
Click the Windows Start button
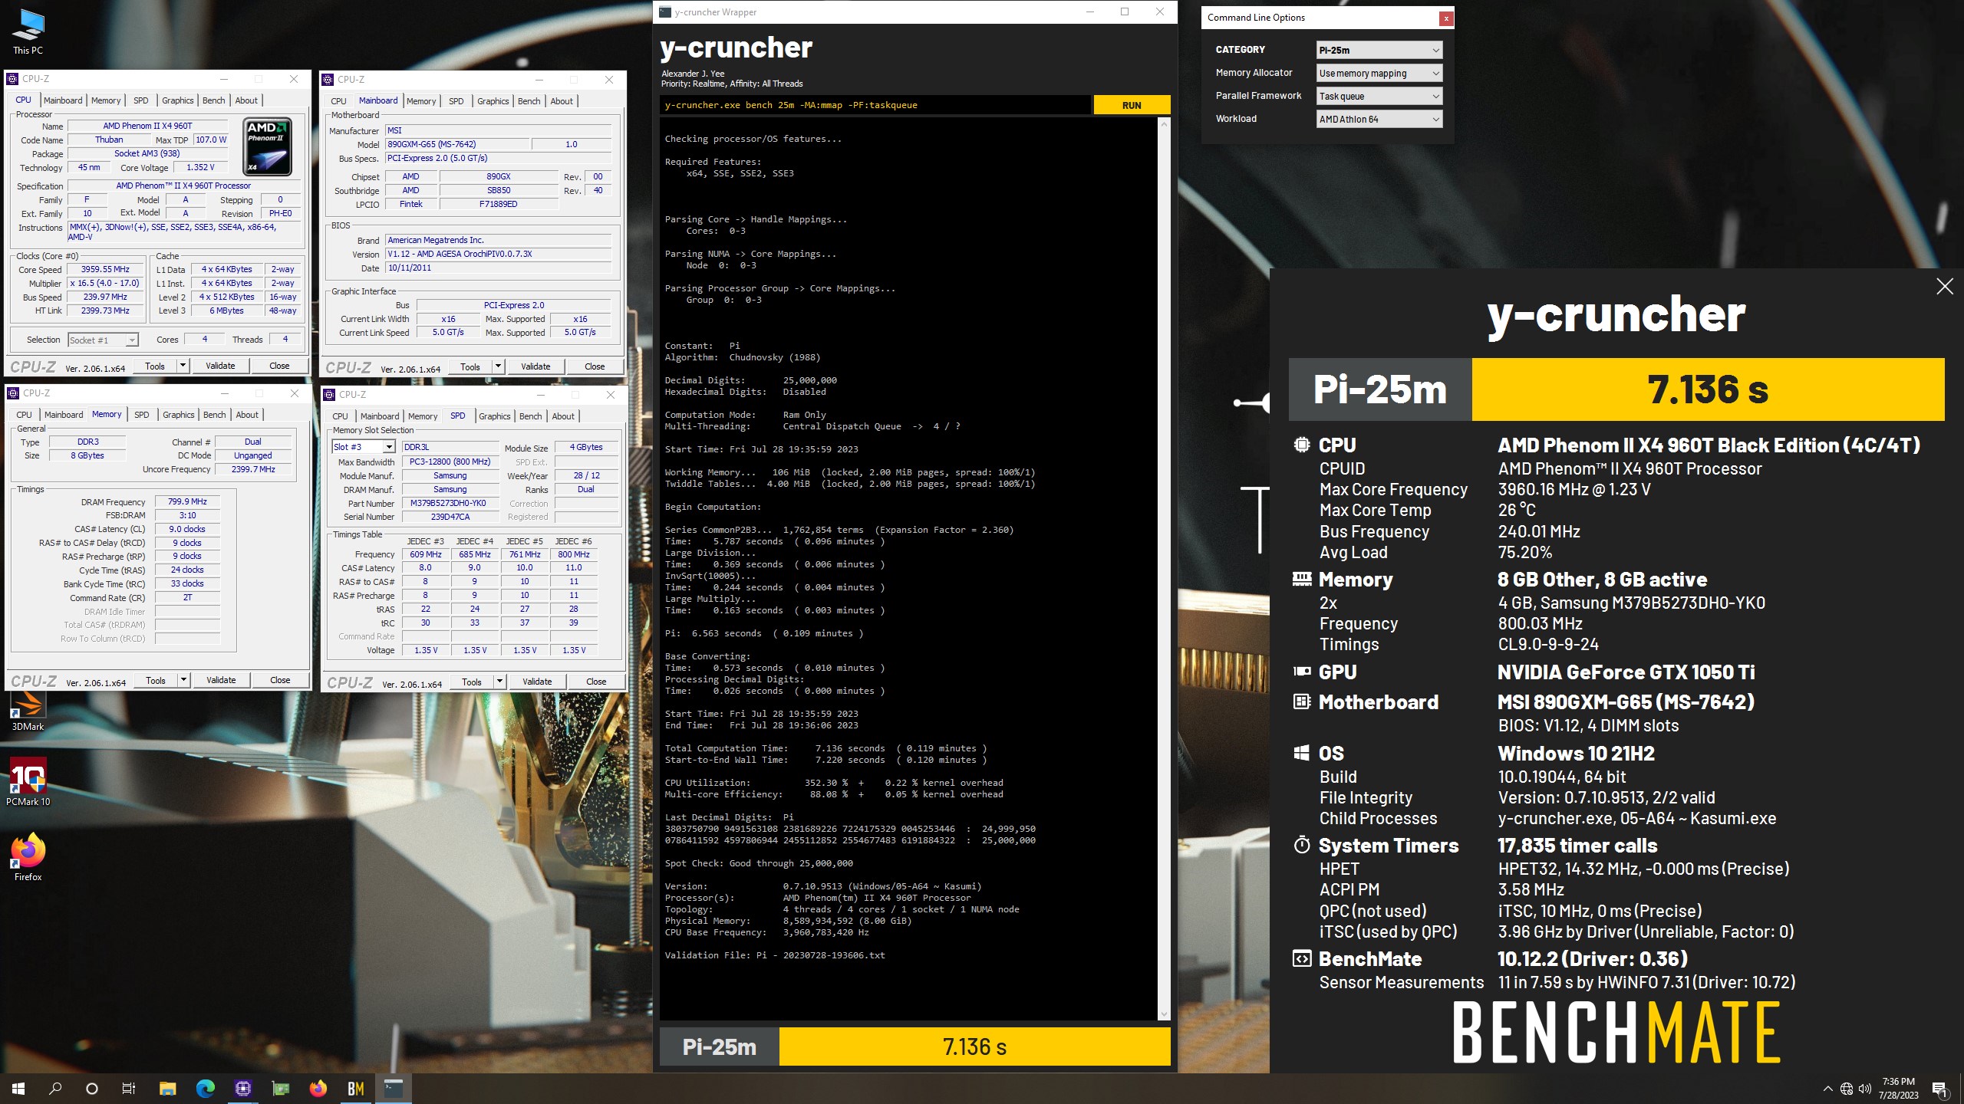pos(18,1088)
